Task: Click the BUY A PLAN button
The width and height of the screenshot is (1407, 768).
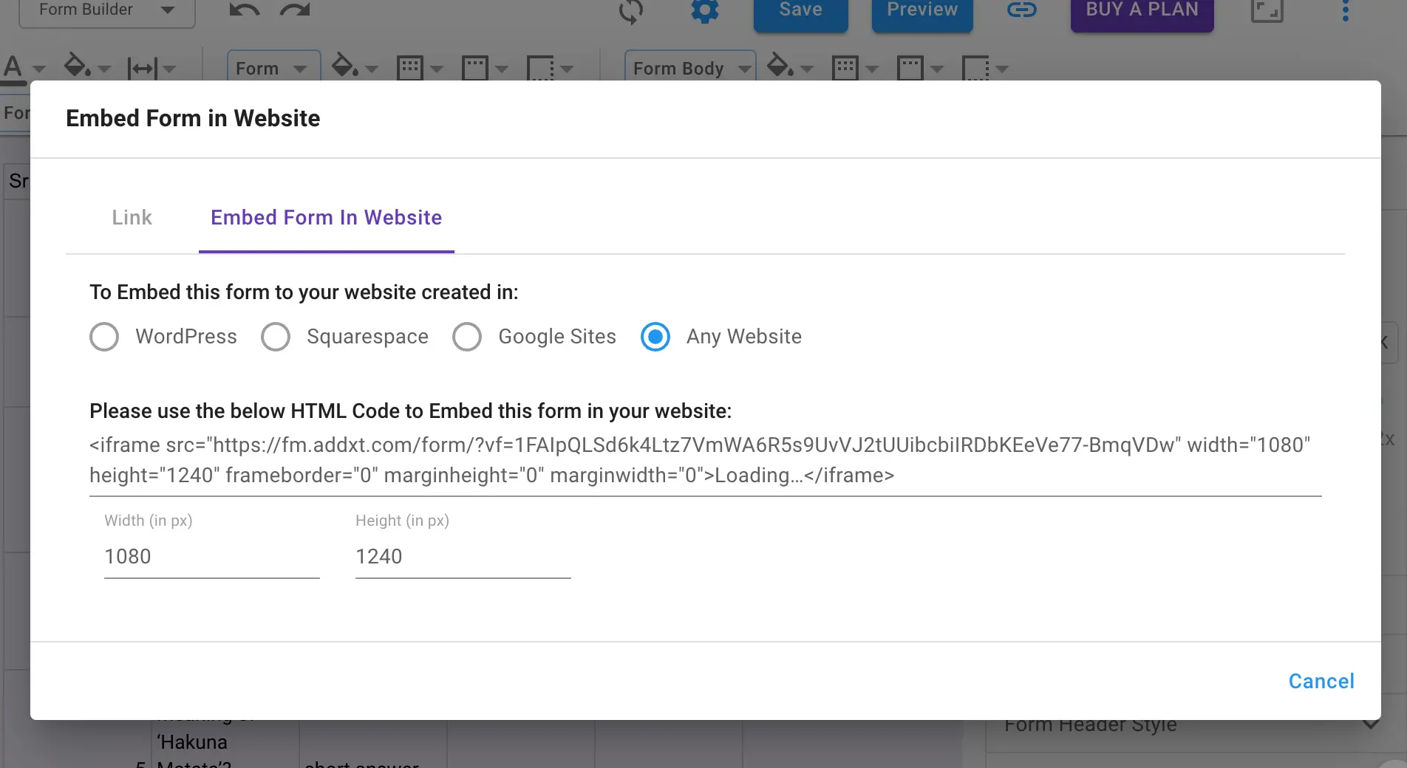Action: tap(1141, 10)
